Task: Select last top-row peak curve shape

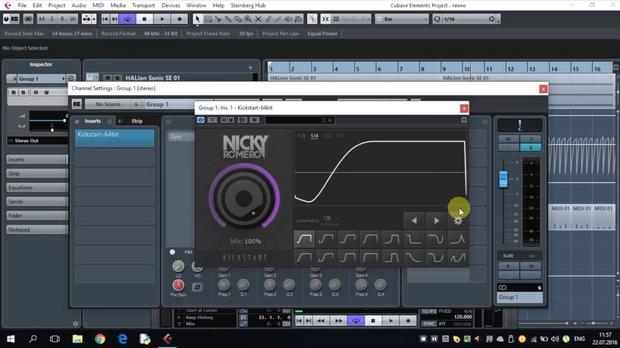Action: [458, 239]
